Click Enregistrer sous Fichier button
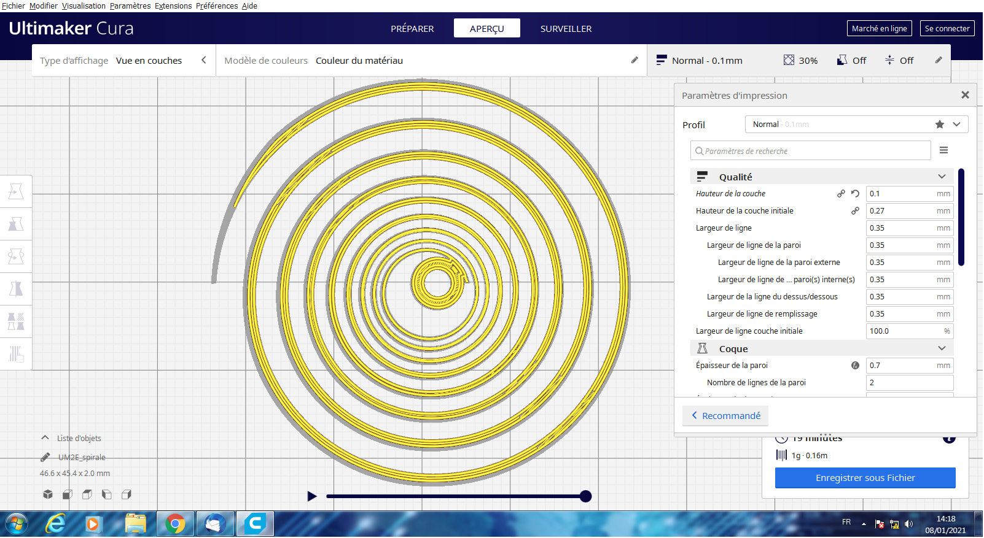Viewport: 984px width, 538px height. coord(865,478)
